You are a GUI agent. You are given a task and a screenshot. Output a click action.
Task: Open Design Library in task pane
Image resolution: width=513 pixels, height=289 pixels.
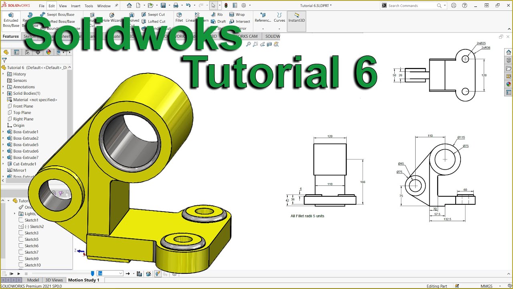[x=509, y=60]
